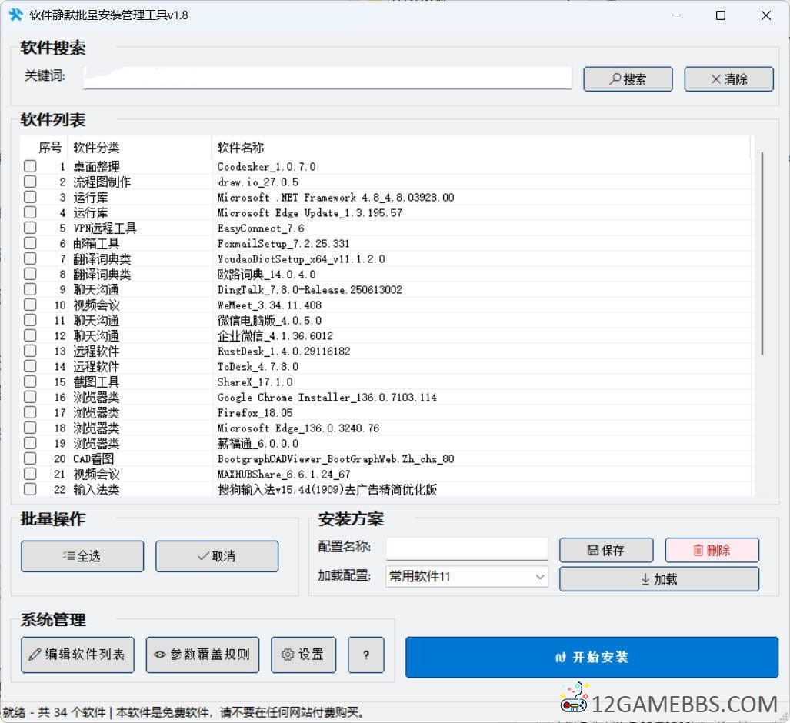Save the install configuration with 保存

tap(606, 550)
